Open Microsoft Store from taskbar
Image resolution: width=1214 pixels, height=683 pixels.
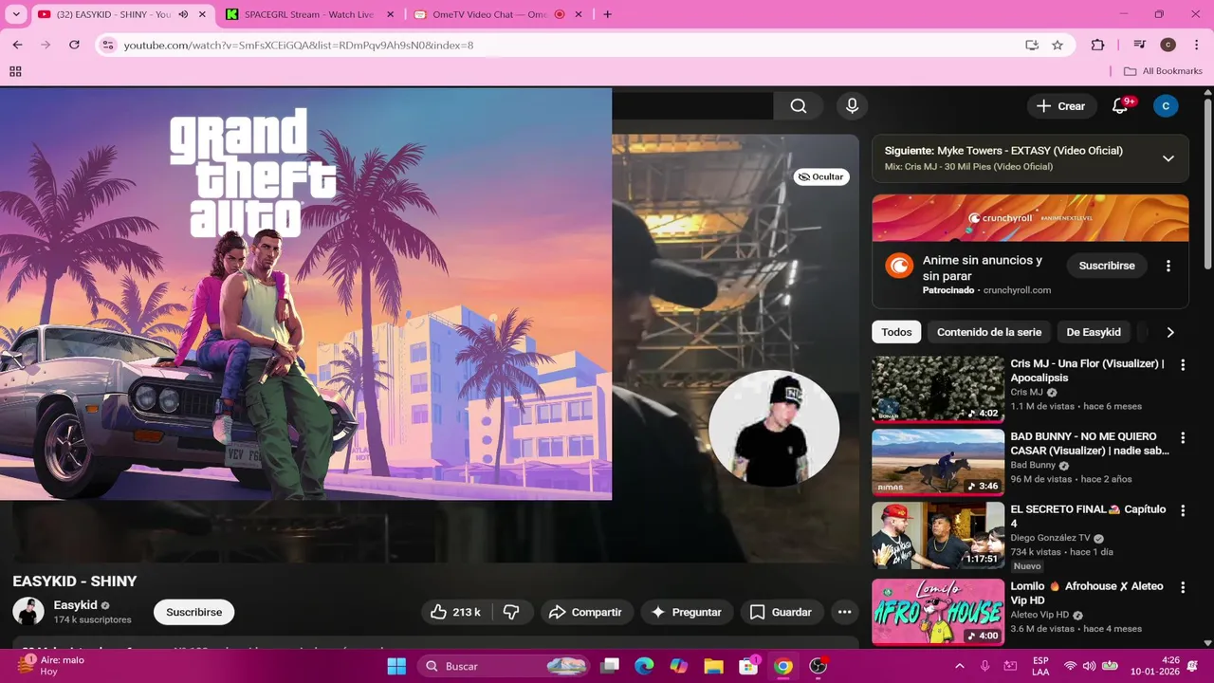coord(748,666)
